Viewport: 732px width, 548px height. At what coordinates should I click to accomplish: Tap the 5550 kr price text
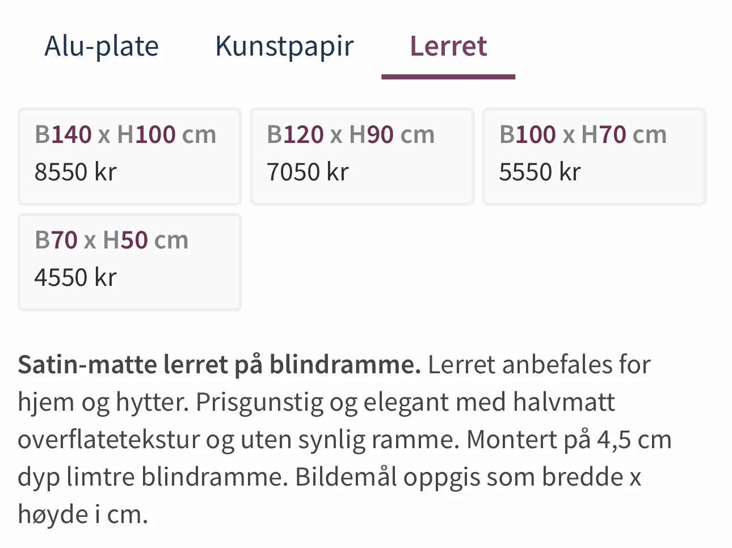coord(540,172)
